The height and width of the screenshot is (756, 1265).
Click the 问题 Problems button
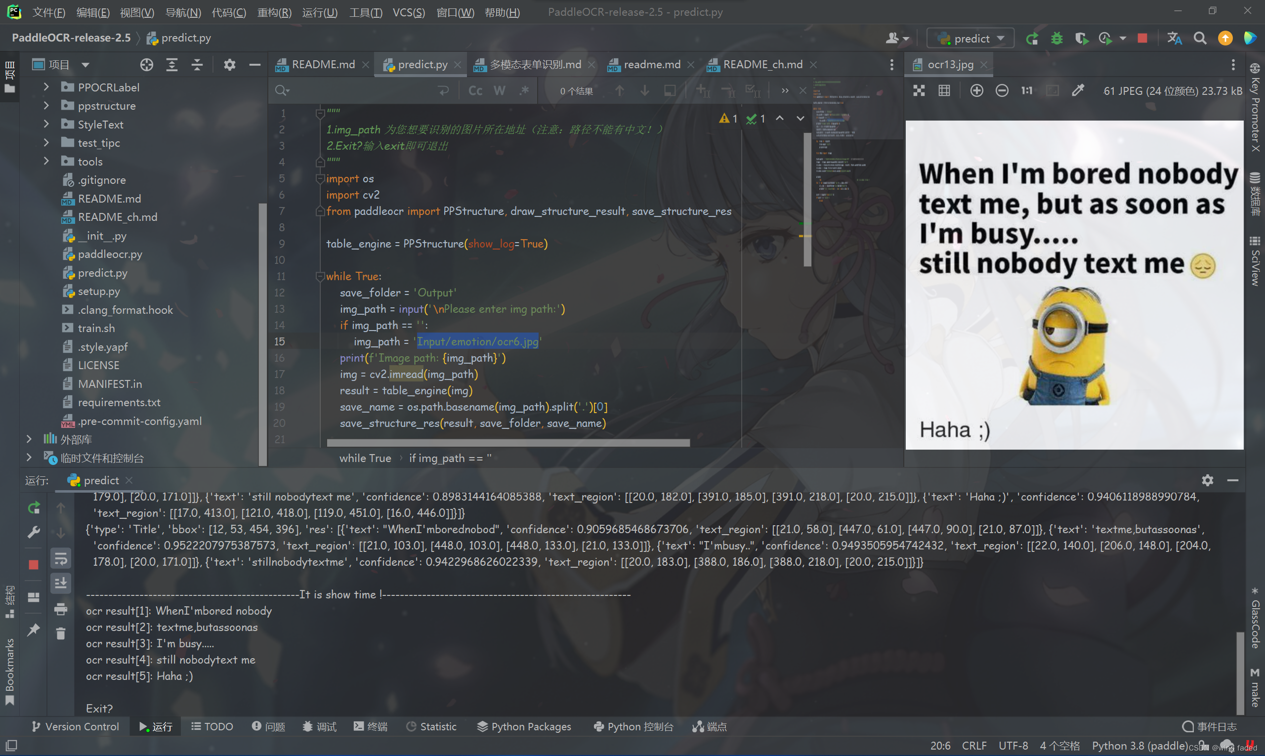[x=272, y=726]
